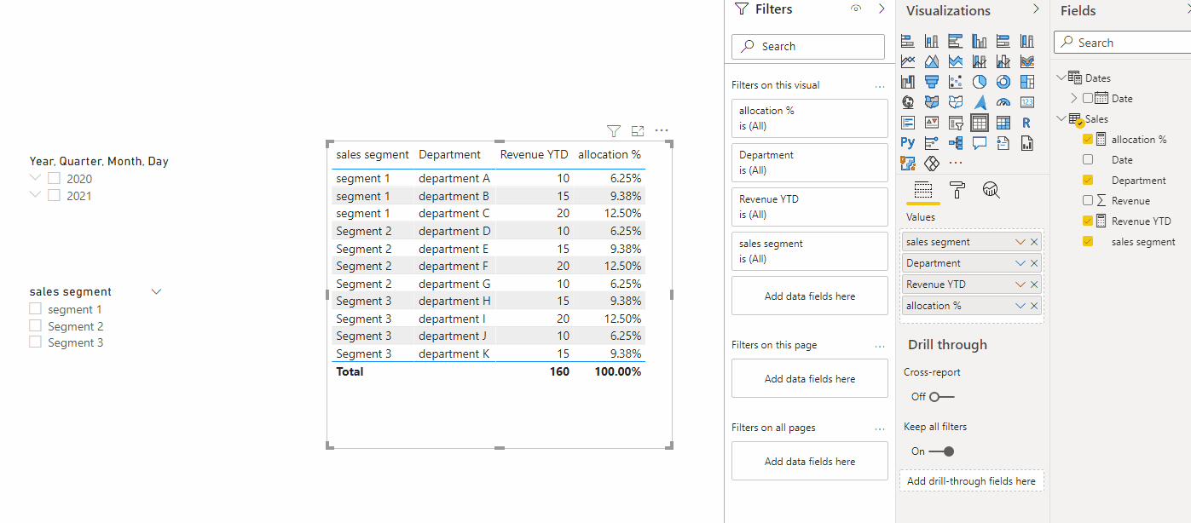Viewport: 1191px width, 523px height.
Task: Select the Decomposition tree visualization
Action: tap(956, 142)
